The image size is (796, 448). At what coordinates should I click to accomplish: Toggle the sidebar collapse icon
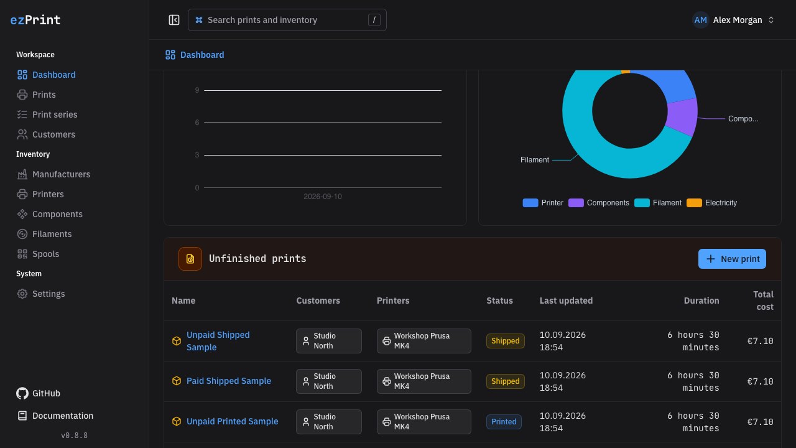click(174, 20)
